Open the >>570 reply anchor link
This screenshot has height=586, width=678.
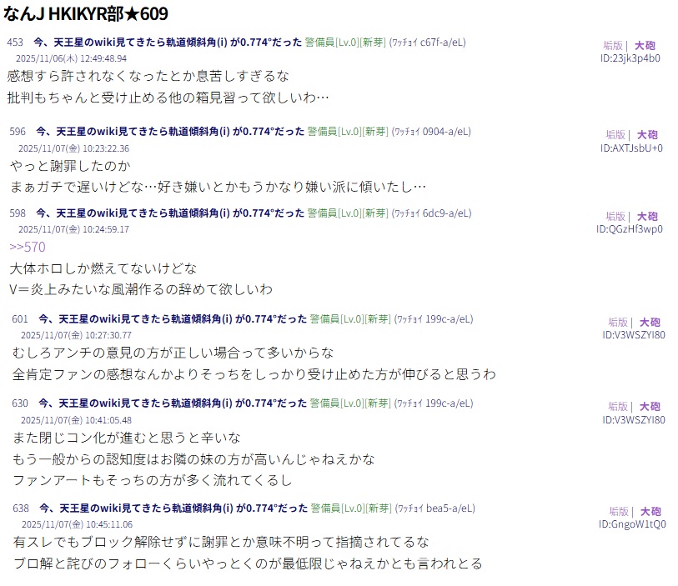coord(27,247)
